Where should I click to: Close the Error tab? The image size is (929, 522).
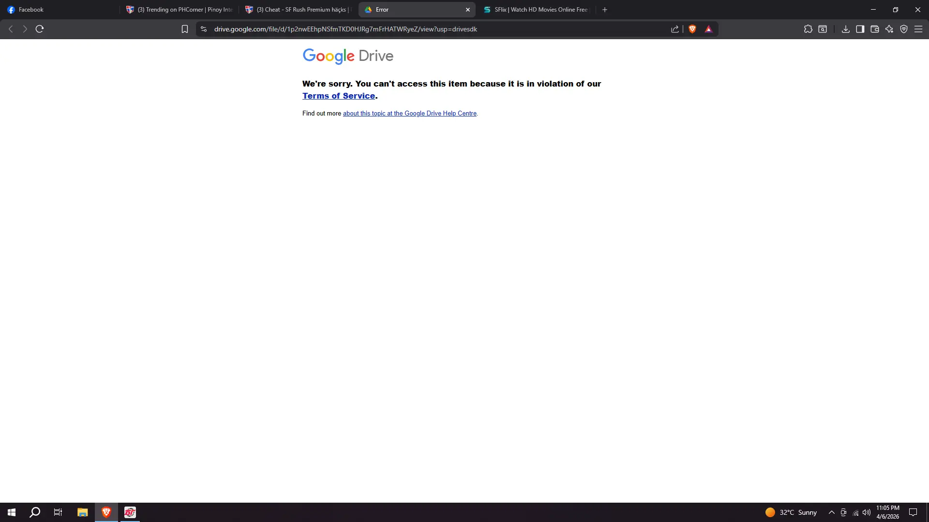(468, 10)
